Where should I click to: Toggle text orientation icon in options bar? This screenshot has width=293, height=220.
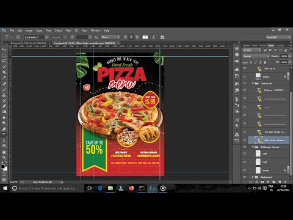[x=18, y=37]
